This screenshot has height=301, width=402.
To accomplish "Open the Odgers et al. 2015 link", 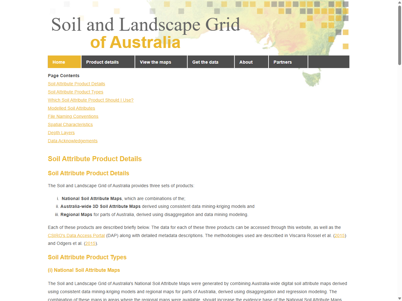I will point(90,243).
